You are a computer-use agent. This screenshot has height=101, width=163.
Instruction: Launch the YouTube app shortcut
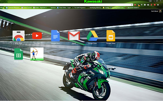37,36
